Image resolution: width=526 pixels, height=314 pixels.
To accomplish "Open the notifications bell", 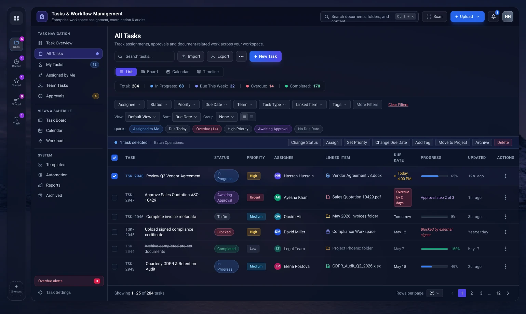I will [494, 16].
